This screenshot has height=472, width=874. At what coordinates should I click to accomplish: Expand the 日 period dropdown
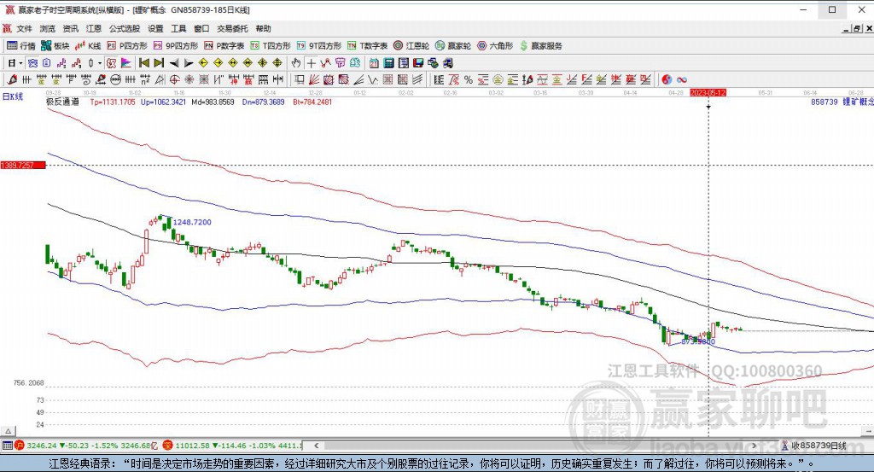click(20, 63)
